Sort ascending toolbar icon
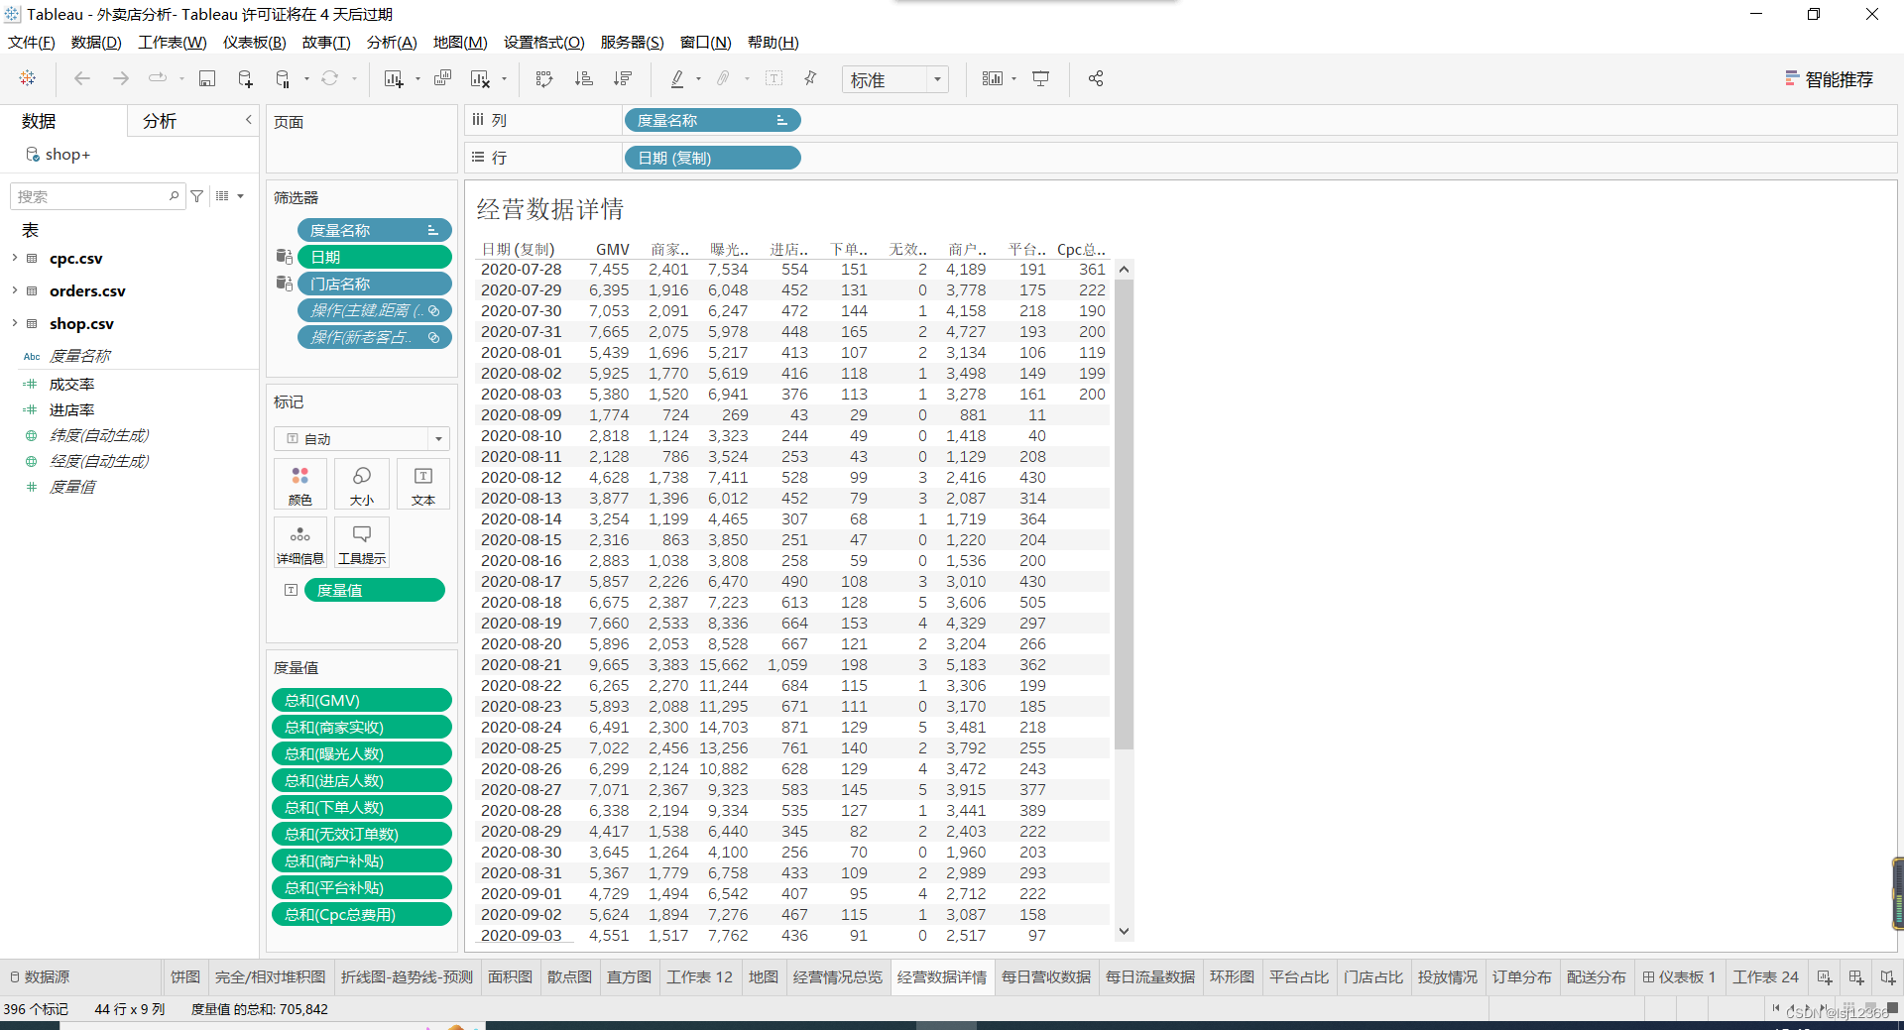This screenshot has width=1904, height=1030. (583, 78)
